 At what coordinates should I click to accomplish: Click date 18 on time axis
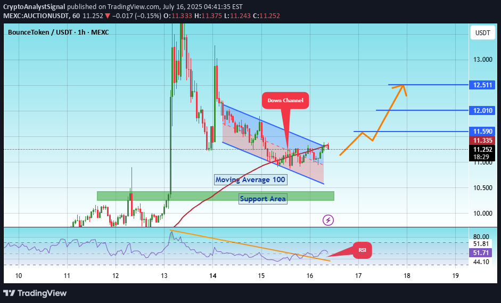(x=407, y=275)
